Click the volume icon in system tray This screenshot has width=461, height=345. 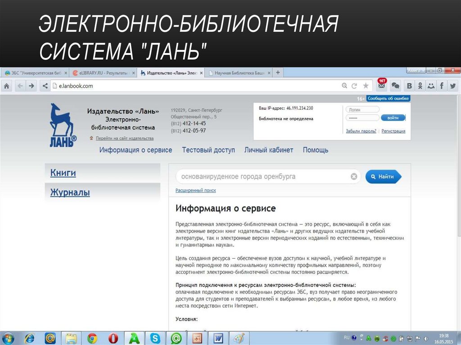[426, 339]
